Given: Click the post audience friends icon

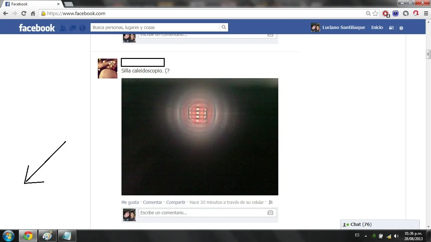Looking at the screenshot, I should (x=270, y=202).
